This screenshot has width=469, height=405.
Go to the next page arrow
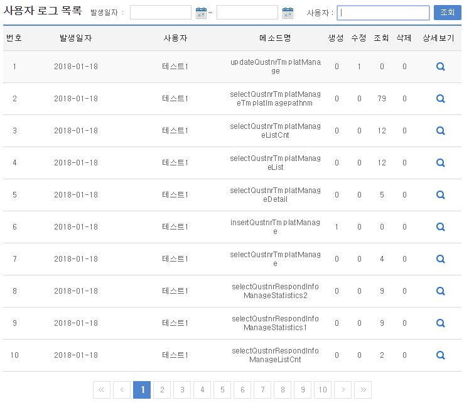(343, 390)
